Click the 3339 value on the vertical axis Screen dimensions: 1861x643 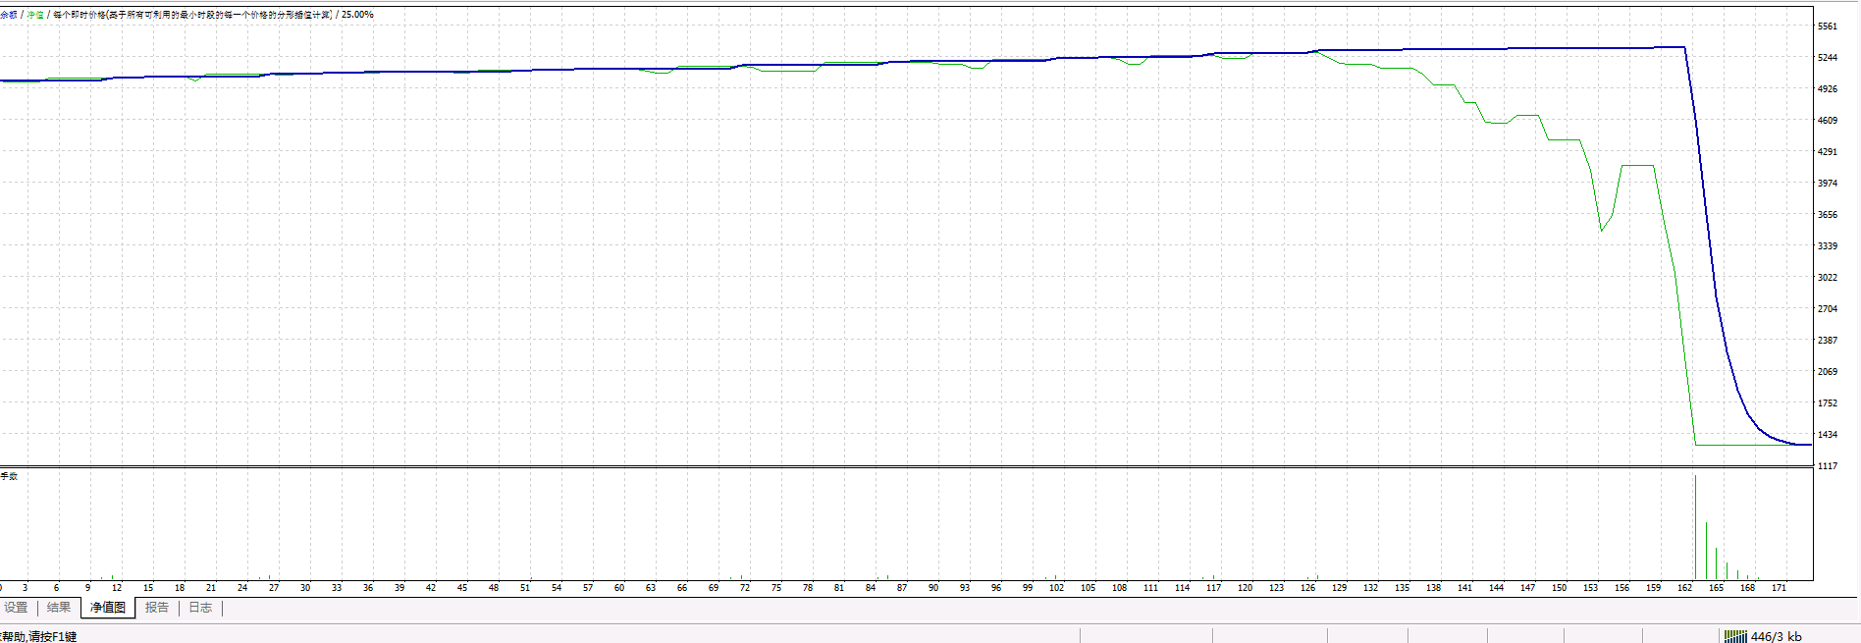1827,246
